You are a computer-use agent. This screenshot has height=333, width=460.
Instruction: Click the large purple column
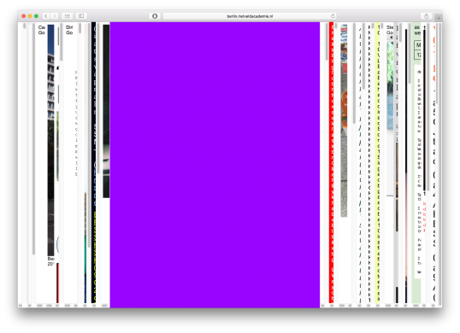coord(215,165)
